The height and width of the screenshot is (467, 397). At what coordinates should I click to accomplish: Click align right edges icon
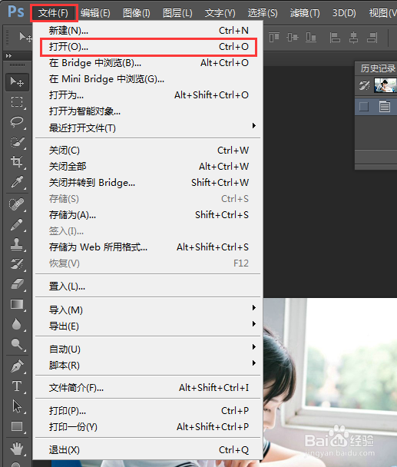pyautogui.click(x=372, y=38)
